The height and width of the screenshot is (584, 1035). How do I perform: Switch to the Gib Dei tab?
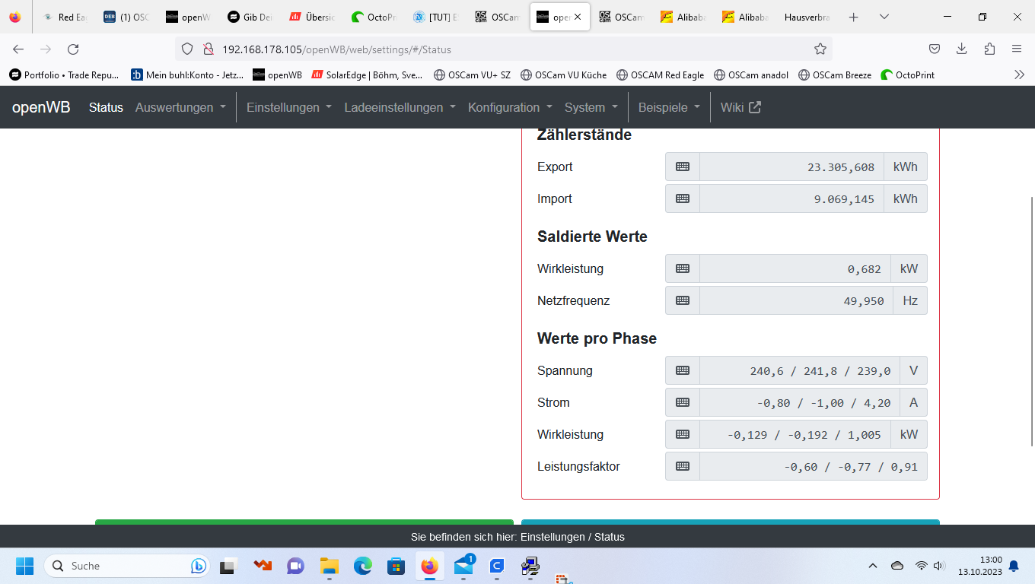pyautogui.click(x=250, y=17)
